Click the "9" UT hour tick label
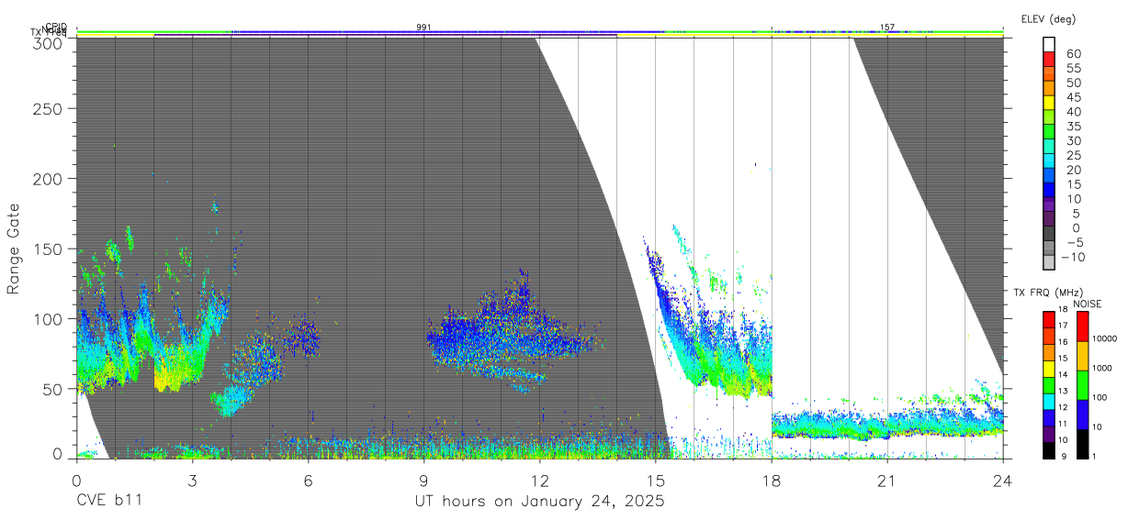Image resolution: width=1128 pixels, height=520 pixels. tap(423, 480)
